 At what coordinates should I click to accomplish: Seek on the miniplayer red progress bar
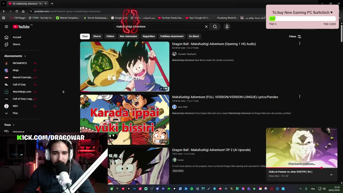[301, 168]
